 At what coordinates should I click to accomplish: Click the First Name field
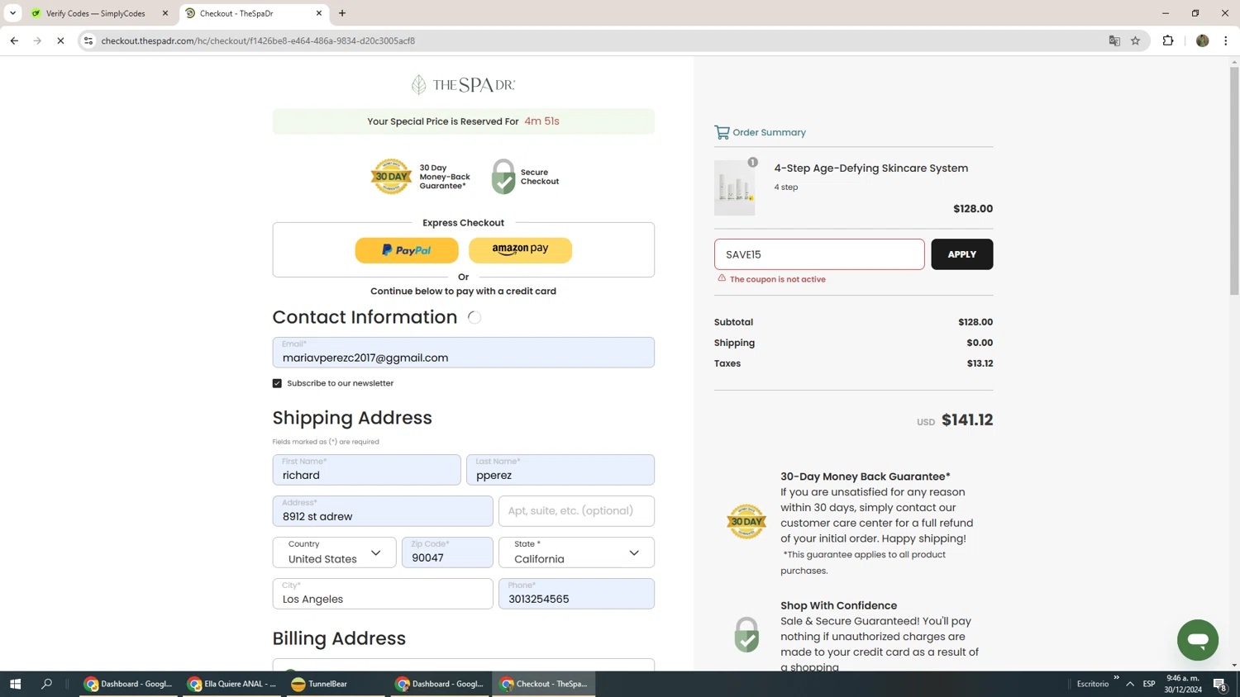pyautogui.click(x=366, y=470)
